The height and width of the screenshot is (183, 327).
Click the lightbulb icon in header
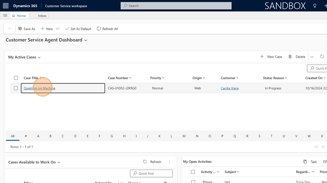click(315, 6)
